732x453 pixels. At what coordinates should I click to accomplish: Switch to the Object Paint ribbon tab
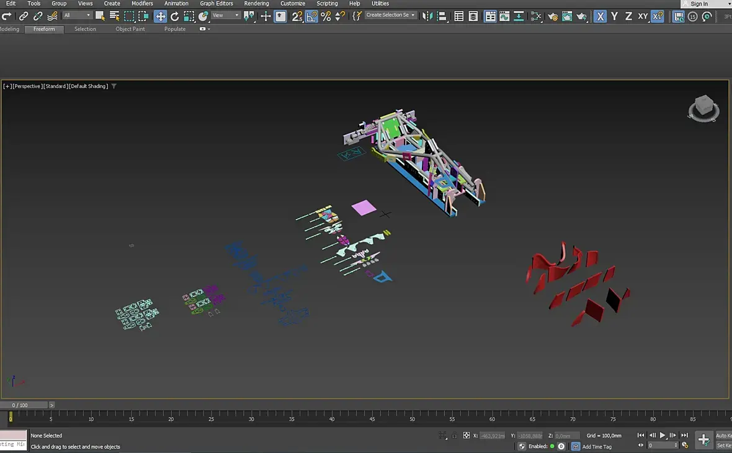[130, 29]
